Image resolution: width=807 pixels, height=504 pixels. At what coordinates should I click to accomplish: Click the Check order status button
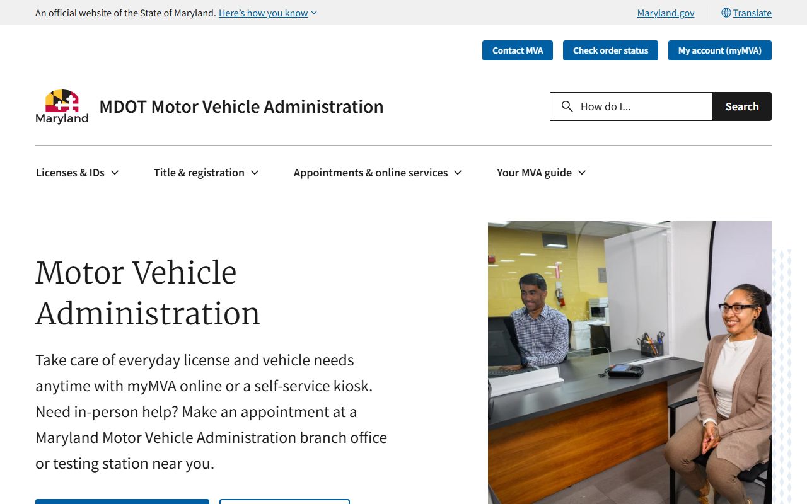[610, 50]
